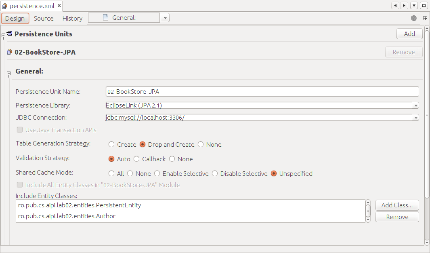Select All shared cache mode
Image resolution: width=430 pixels, height=253 pixels.
pyautogui.click(x=111, y=173)
